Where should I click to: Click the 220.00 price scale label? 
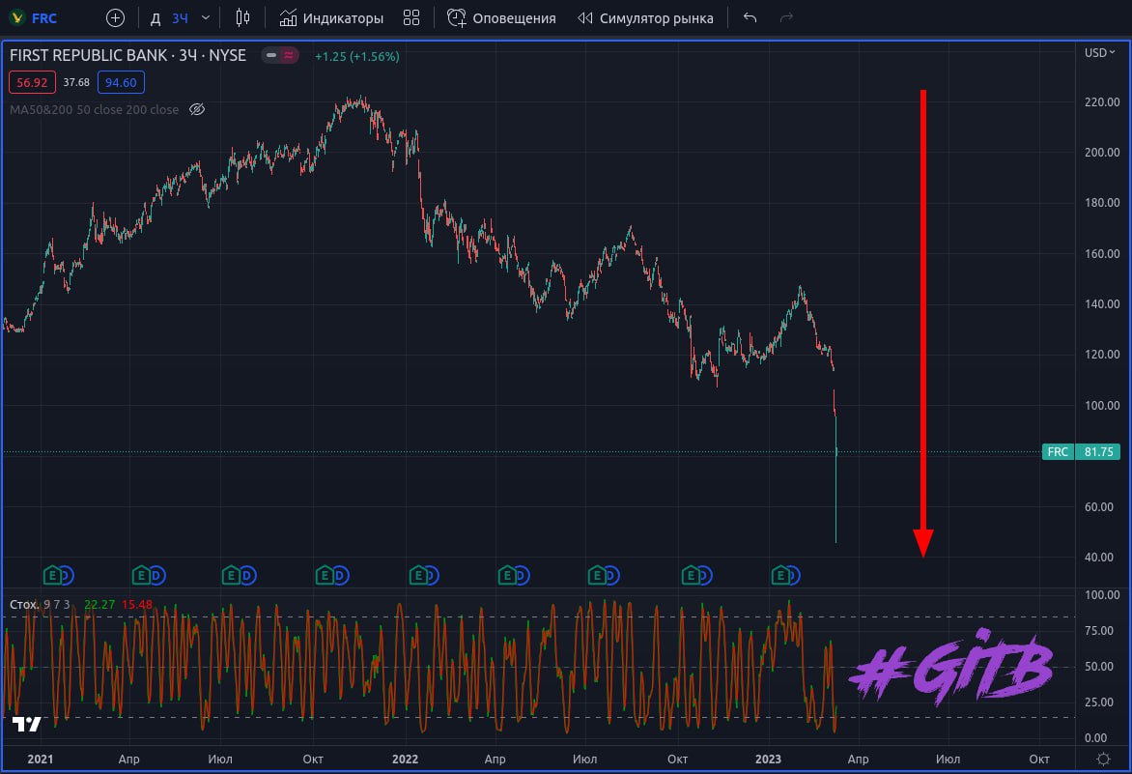pyautogui.click(x=1102, y=101)
